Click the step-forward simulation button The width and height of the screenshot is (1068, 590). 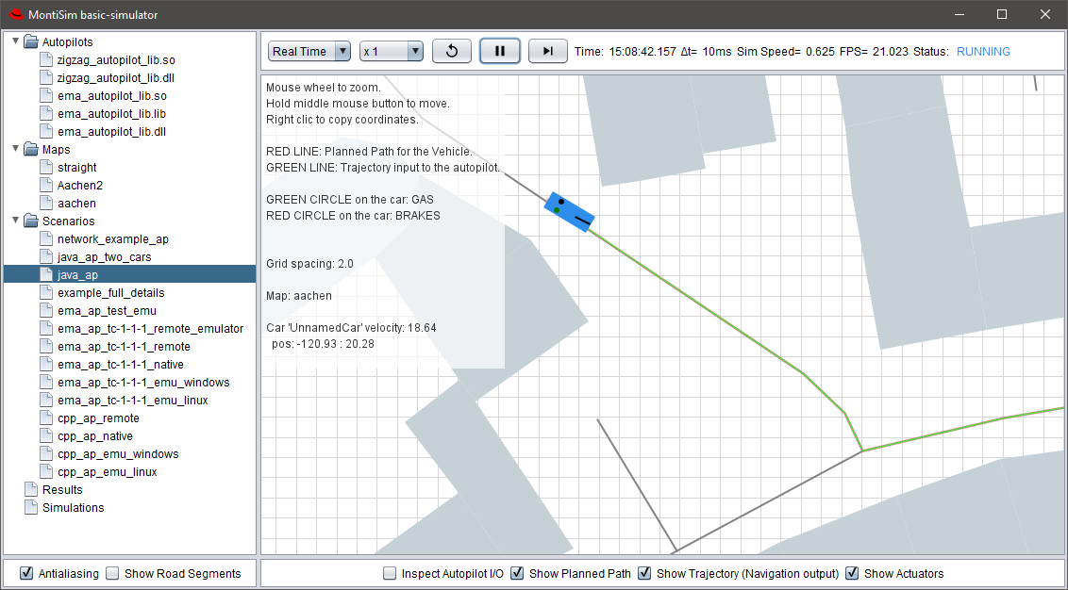pos(547,51)
